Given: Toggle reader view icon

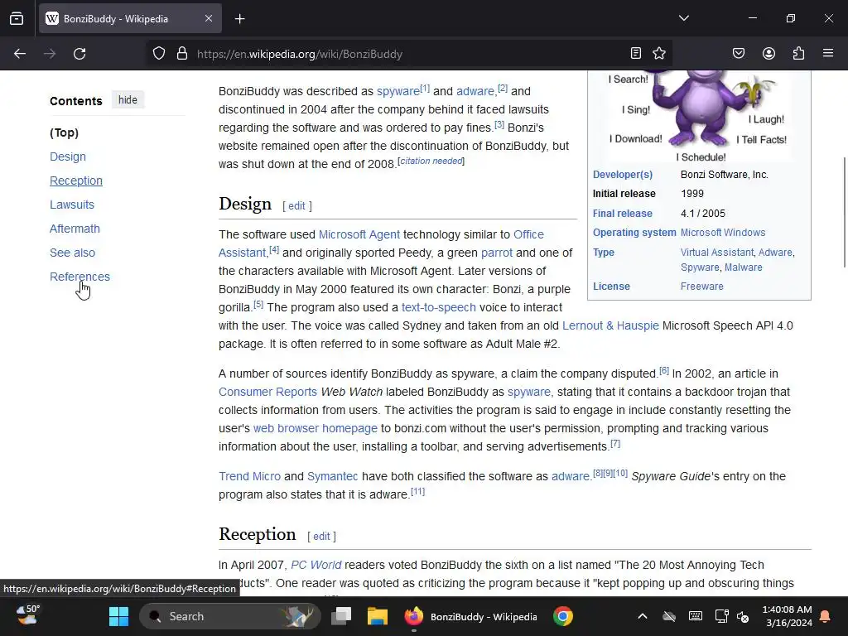Looking at the screenshot, I should [636, 53].
